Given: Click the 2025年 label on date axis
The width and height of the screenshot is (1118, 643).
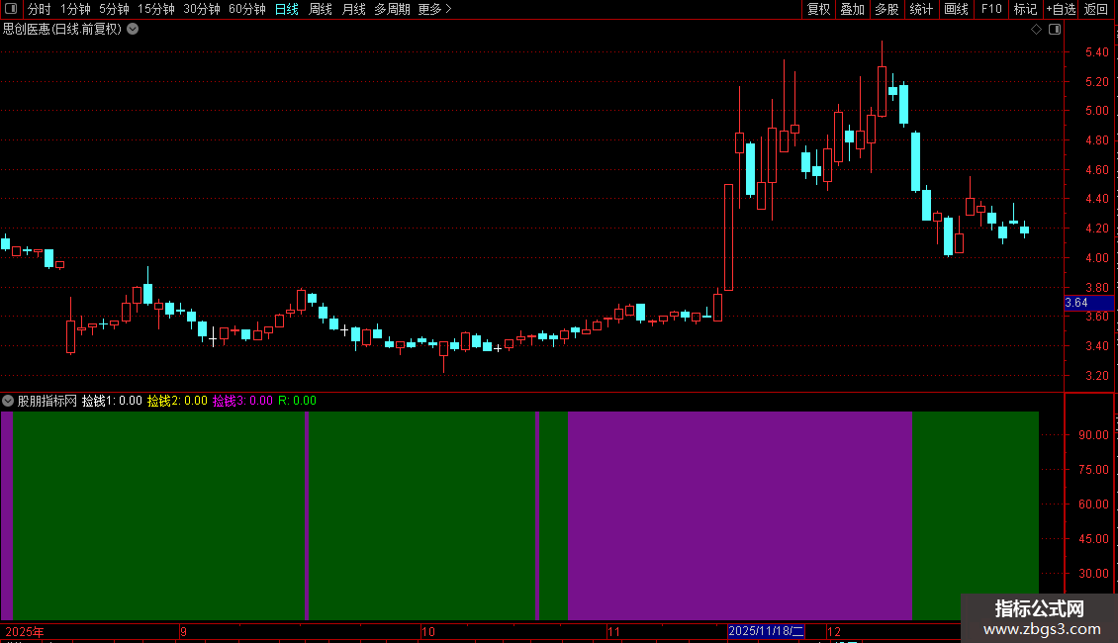Looking at the screenshot, I should 25,631.
